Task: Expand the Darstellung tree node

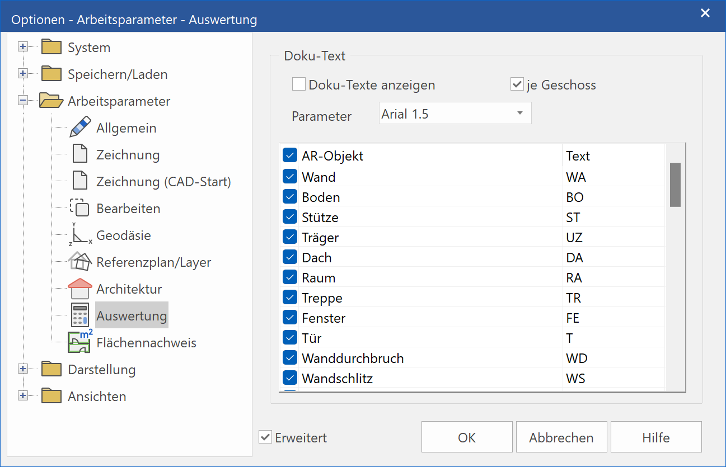Action: point(23,369)
